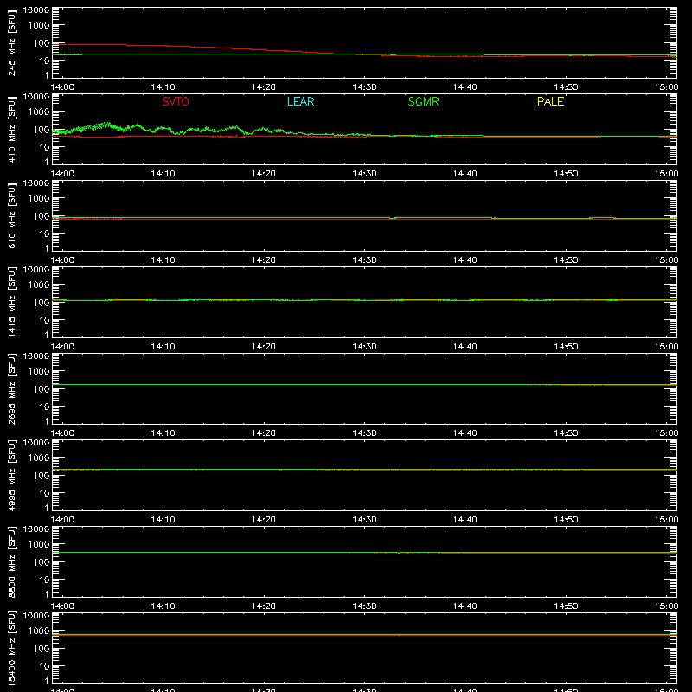Image resolution: width=692 pixels, height=692 pixels.
Task: Click 15:00 time label under the 245 MHz plot
Action: (666, 87)
